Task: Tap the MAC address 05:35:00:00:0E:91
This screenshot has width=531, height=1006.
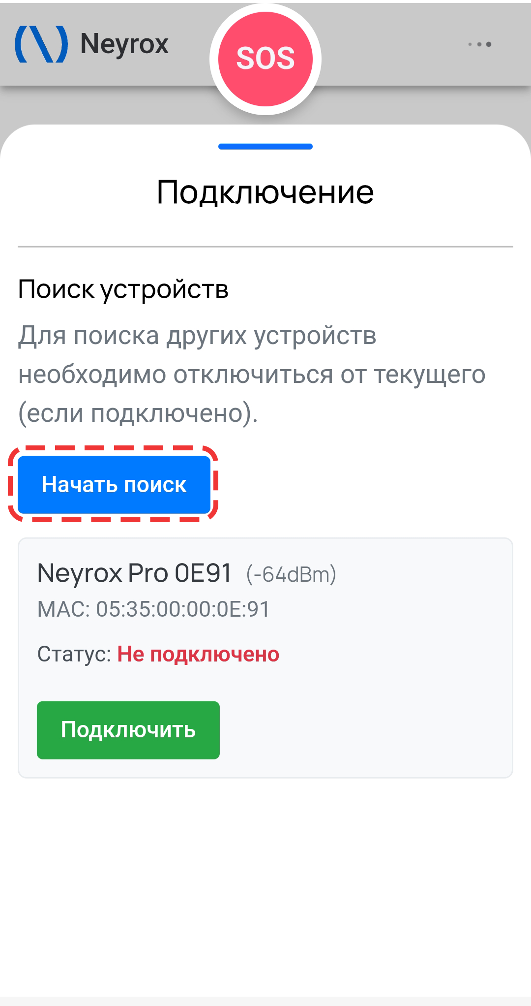Action: (153, 609)
